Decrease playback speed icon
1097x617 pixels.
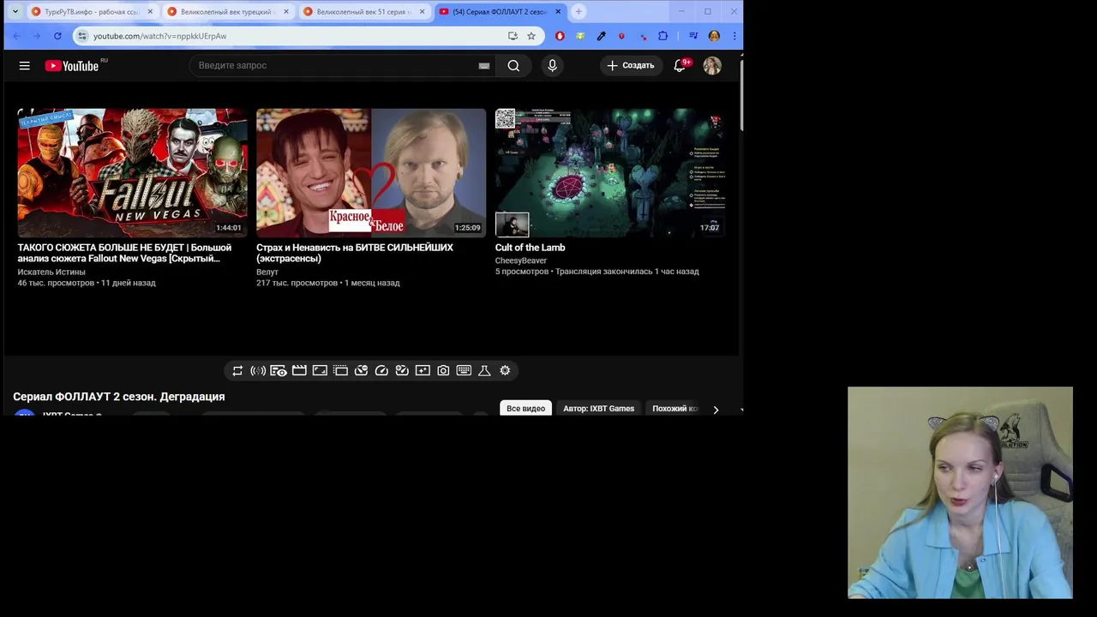point(361,370)
